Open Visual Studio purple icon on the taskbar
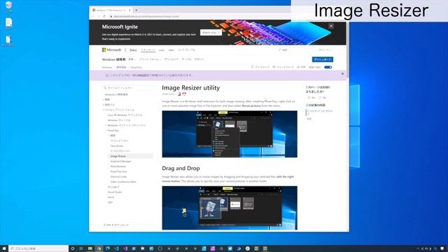Viewport: 448px width, 252px height. click(125, 248)
